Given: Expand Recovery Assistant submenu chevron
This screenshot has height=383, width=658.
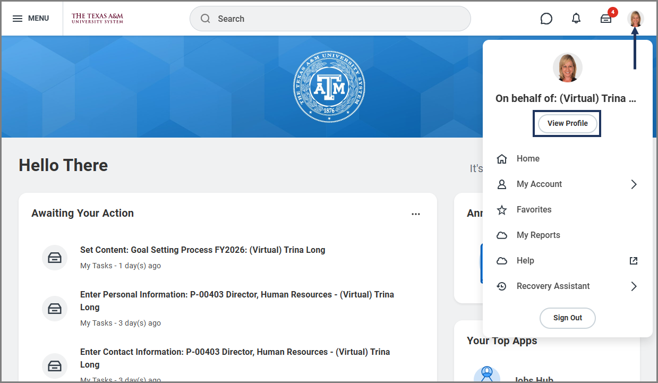Looking at the screenshot, I should click(x=633, y=286).
